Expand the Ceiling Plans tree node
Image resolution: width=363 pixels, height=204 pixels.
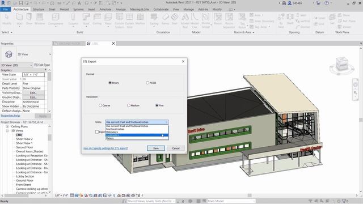7,126
